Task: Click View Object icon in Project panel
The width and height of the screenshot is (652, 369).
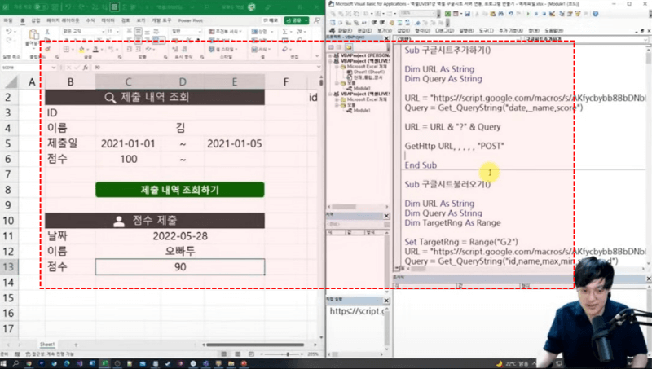Action: pyautogui.click(x=339, y=47)
